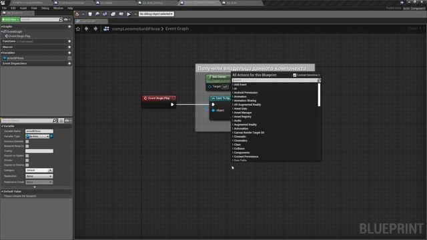
Task: Click the Browse toolbar icon
Action: click(x=97, y=14)
